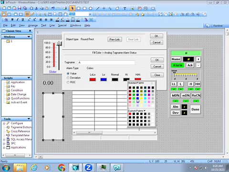
Task: Click the Cut scissors icon
Action: tap(36, 8)
